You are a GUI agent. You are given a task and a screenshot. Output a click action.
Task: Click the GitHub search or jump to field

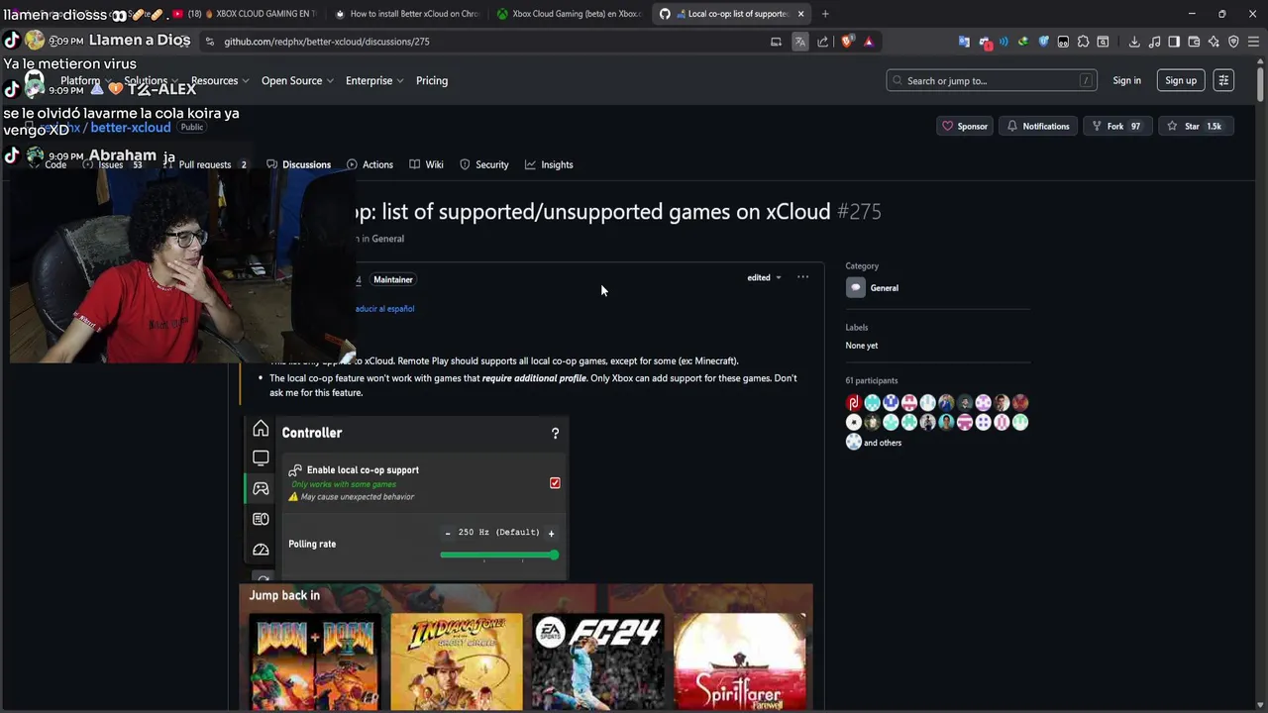tap(991, 80)
